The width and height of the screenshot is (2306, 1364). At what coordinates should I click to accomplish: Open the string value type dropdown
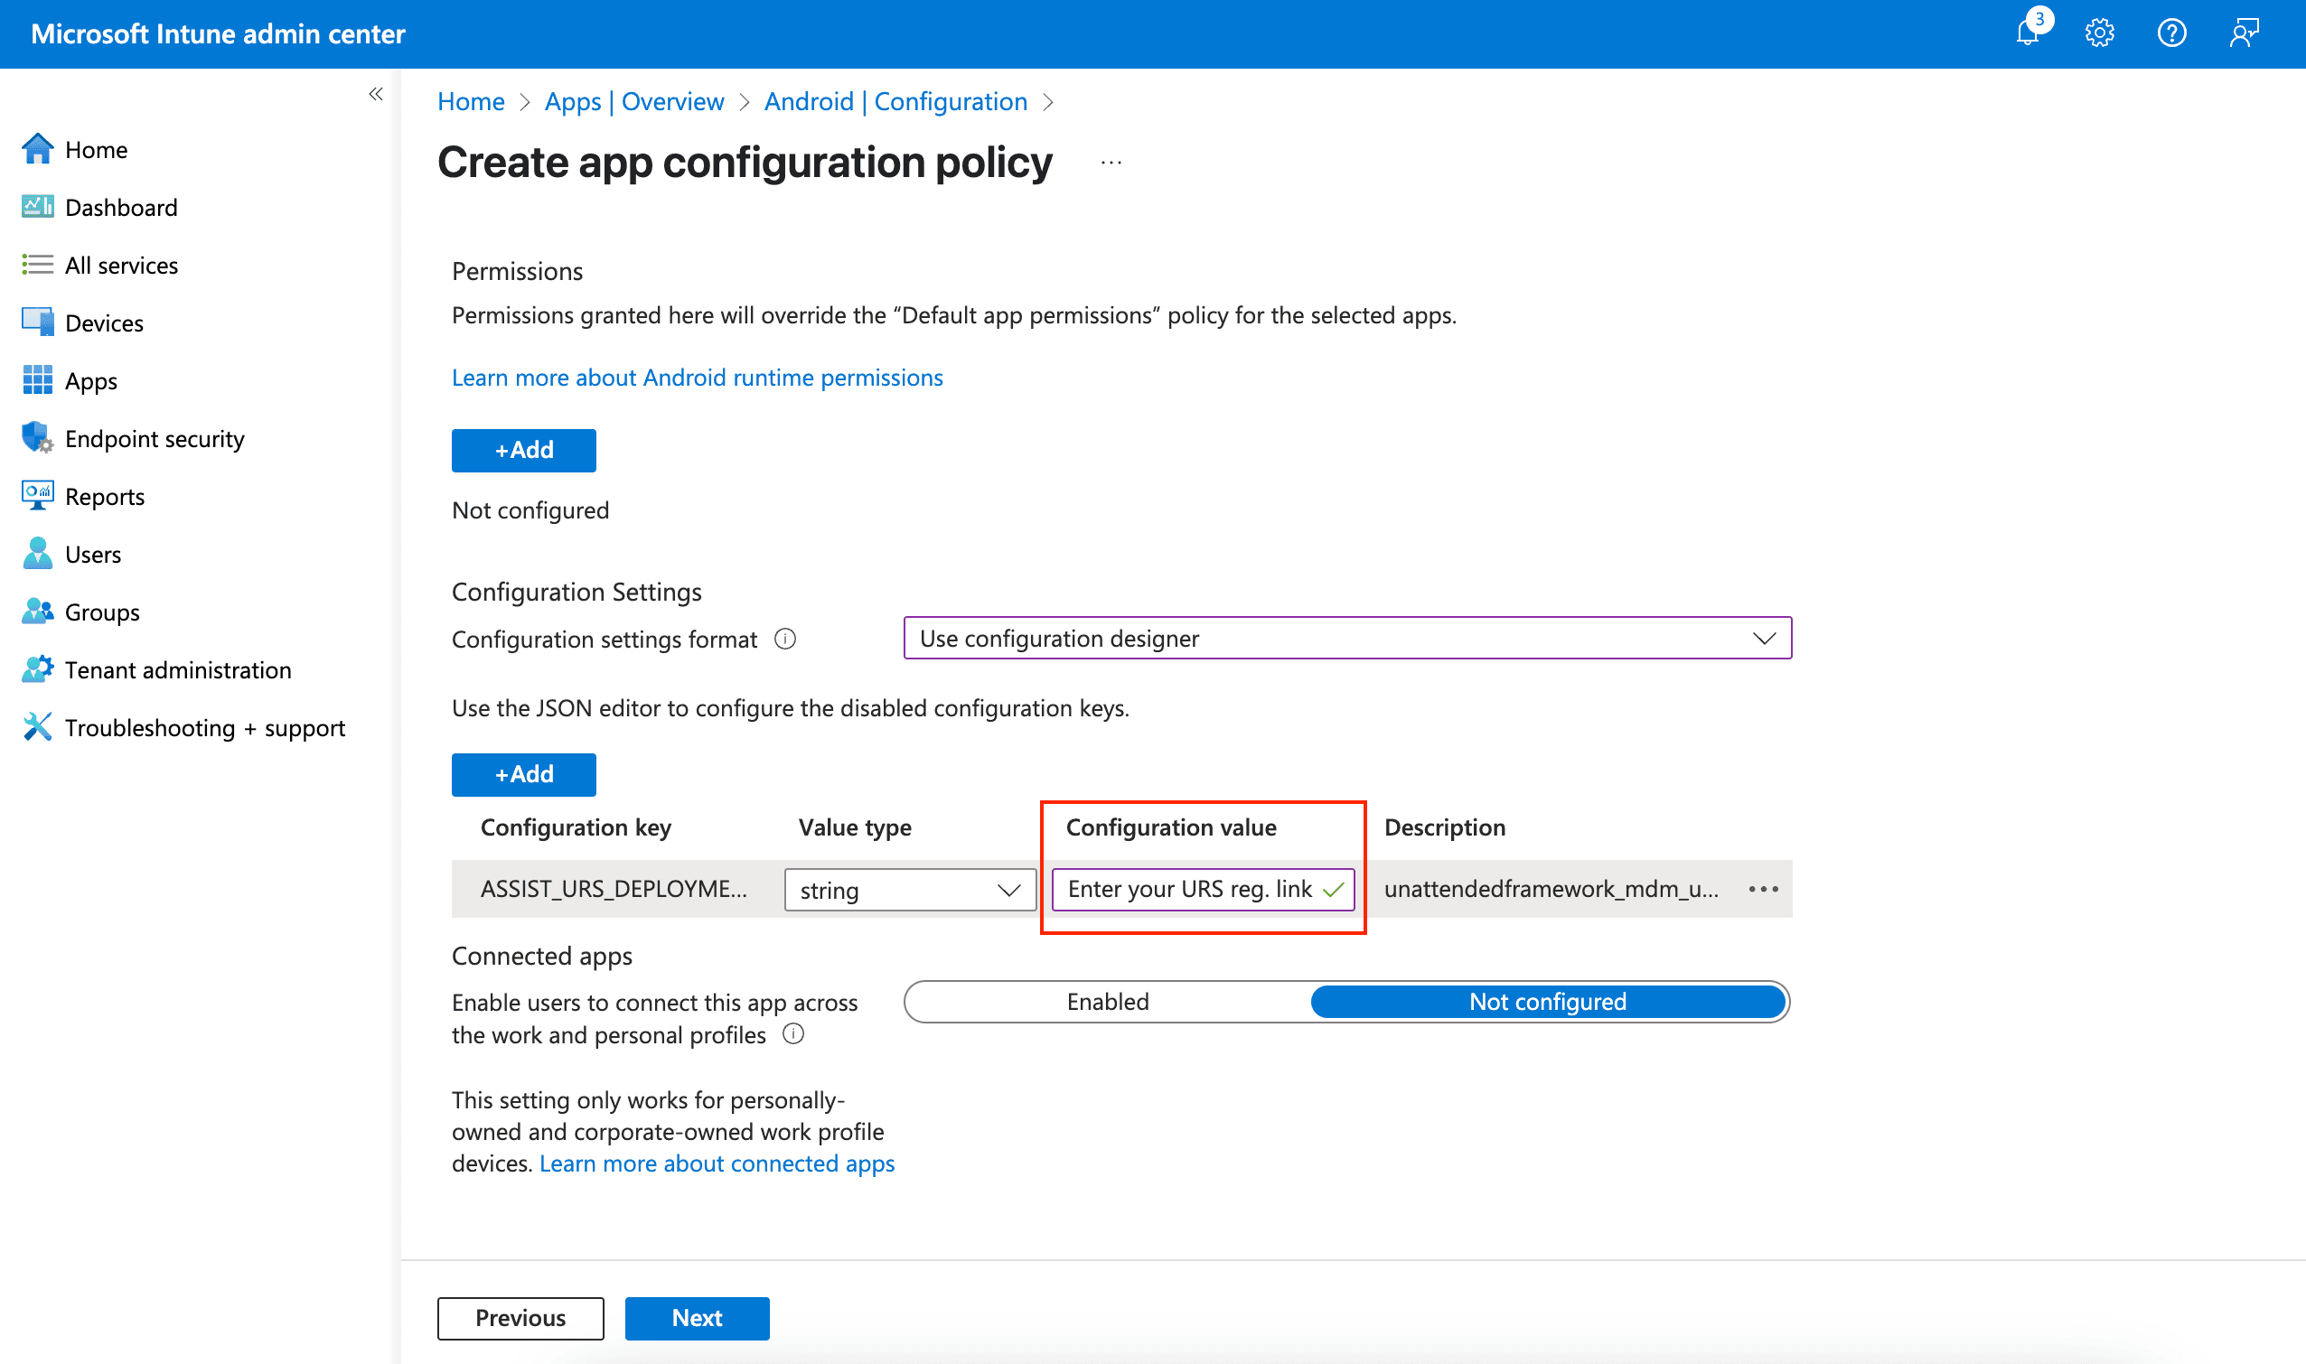coord(909,890)
